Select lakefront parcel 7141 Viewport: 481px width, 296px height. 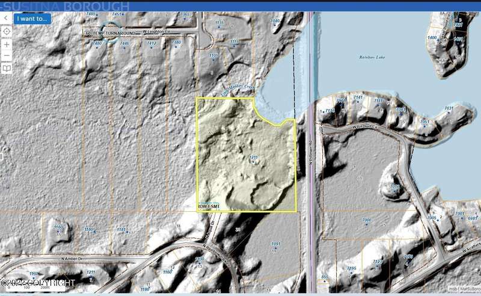coord(359,97)
